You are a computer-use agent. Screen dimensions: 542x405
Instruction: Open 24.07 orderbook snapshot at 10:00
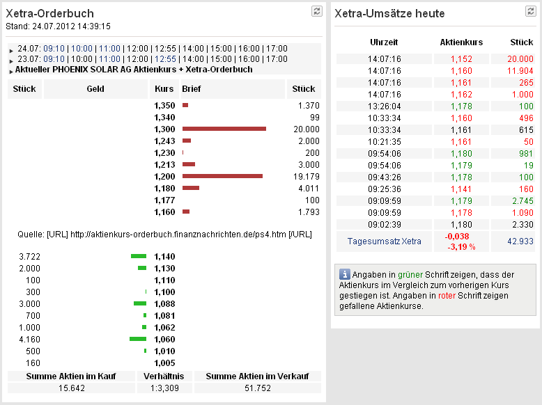pyautogui.click(x=82, y=49)
